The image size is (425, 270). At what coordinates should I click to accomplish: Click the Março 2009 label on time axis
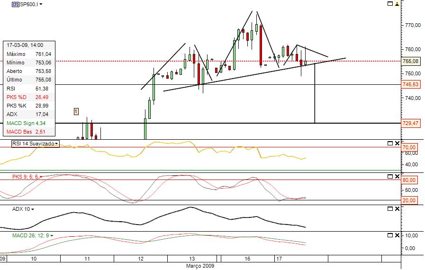(200, 266)
